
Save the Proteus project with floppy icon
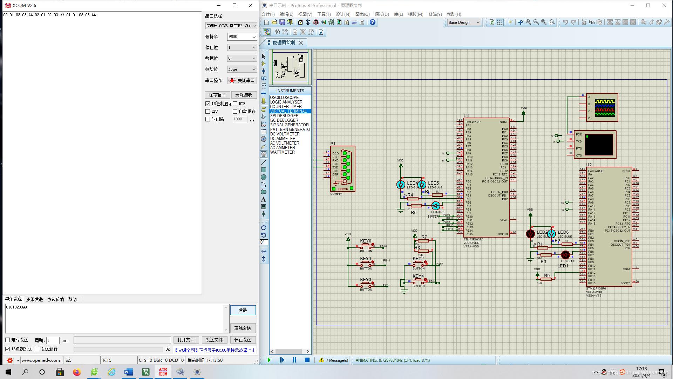pyautogui.click(x=282, y=22)
